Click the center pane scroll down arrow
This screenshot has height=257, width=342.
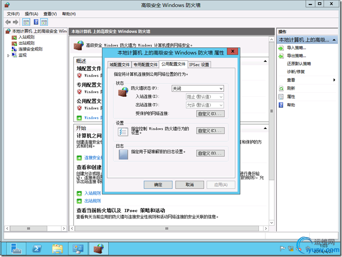272,223
